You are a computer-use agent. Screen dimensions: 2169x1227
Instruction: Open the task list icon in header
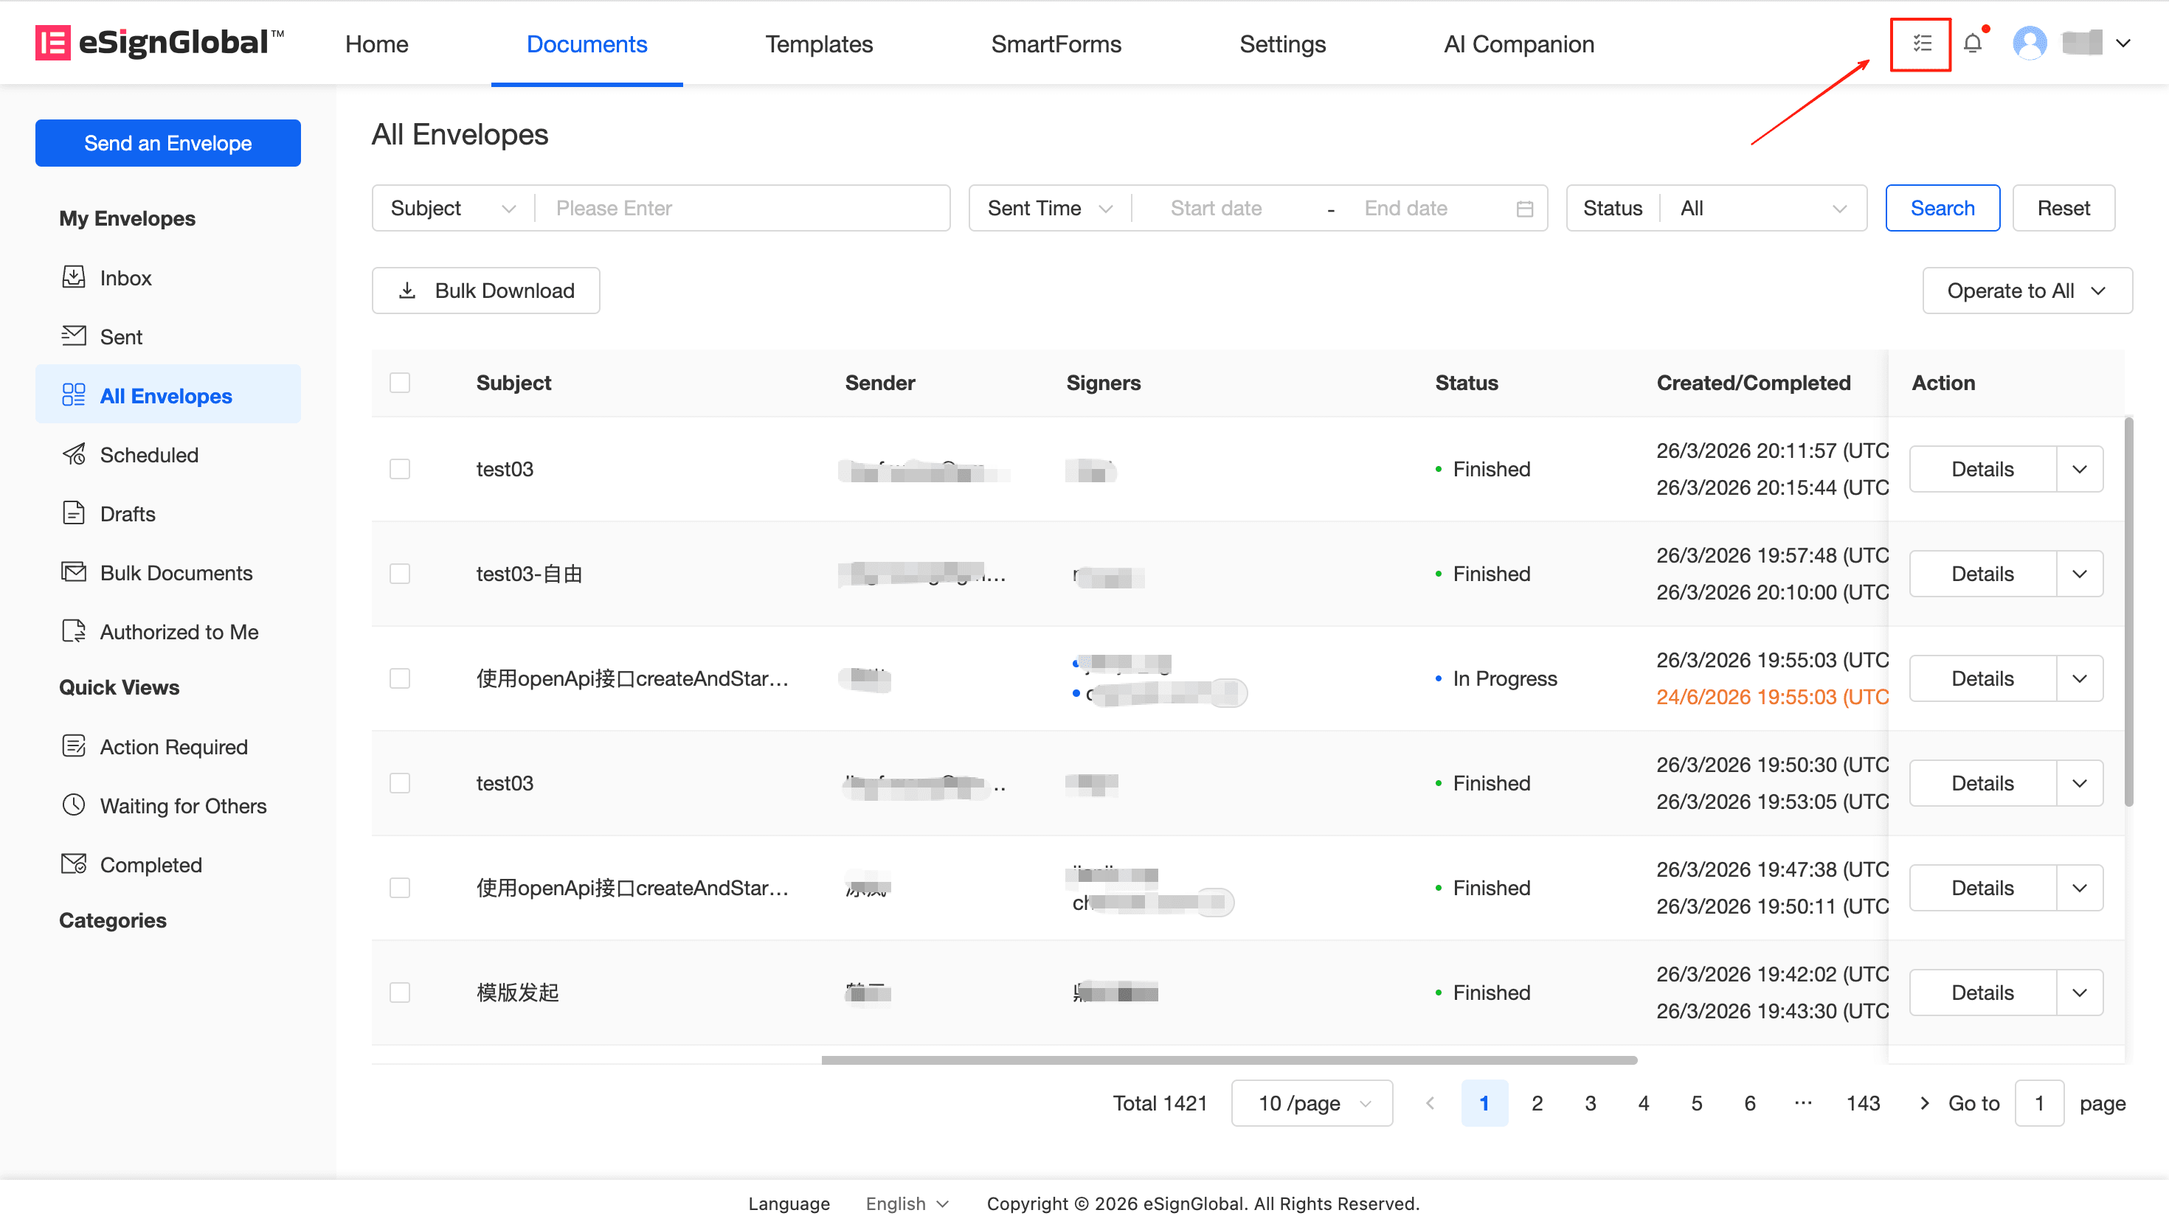1921,44
